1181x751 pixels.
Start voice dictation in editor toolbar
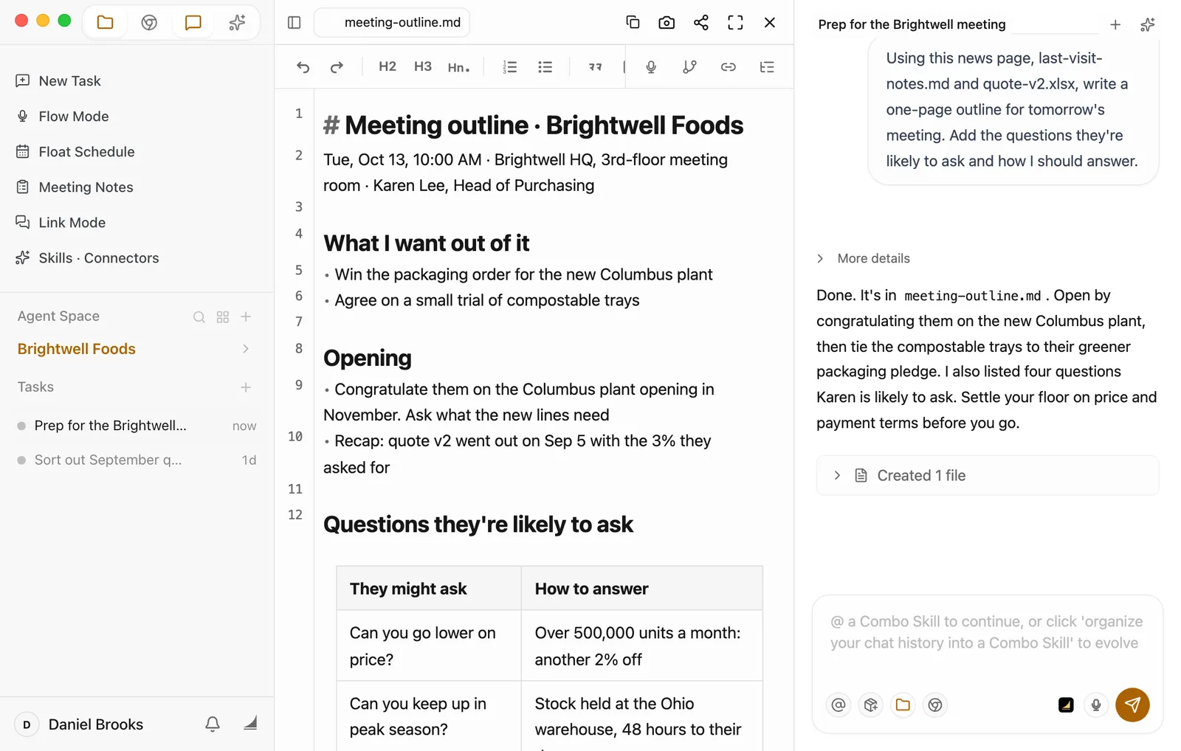tap(651, 67)
